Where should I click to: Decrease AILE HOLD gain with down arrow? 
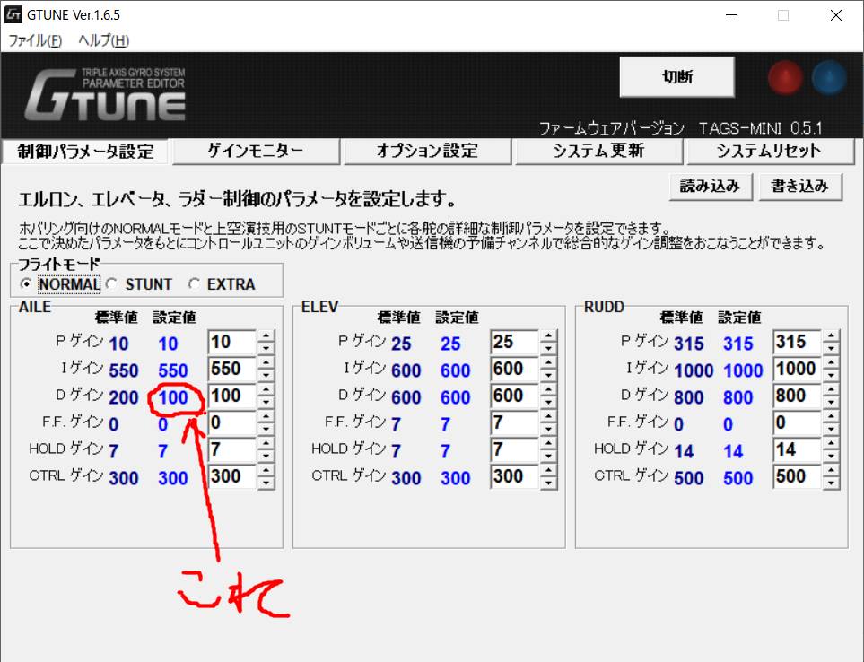[x=266, y=456]
